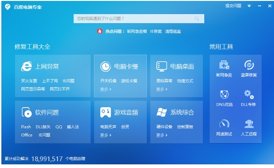
Task: Select IE问题 under 上网异常
Action: (x=68, y=81)
